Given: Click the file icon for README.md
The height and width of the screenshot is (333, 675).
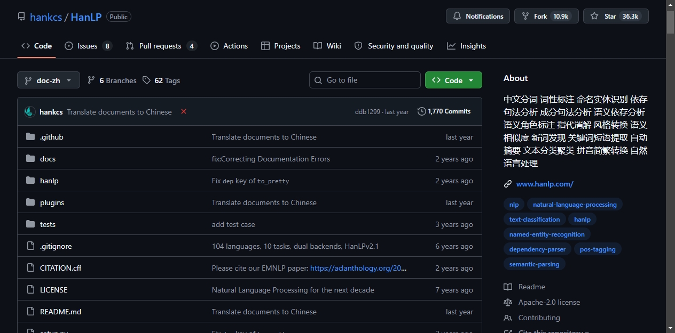Looking at the screenshot, I should (x=30, y=312).
